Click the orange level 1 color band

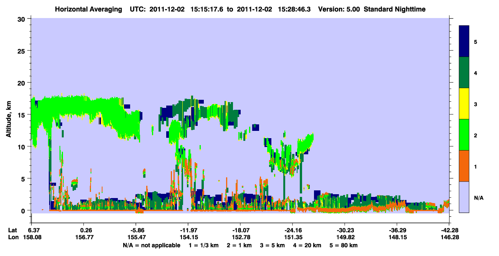click(464, 166)
